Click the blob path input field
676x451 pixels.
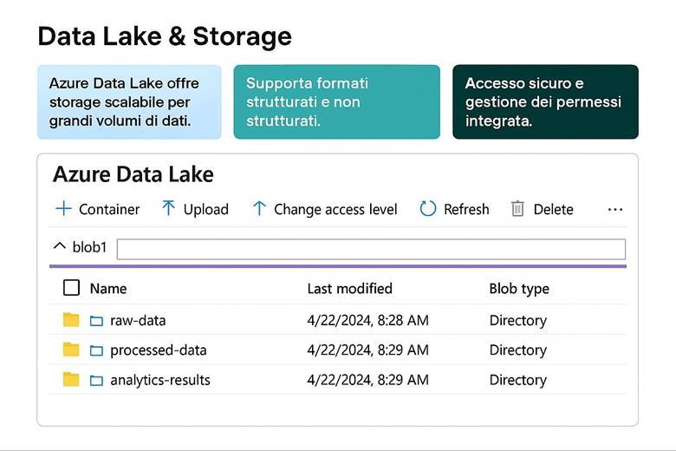click(x=371, y=249)
